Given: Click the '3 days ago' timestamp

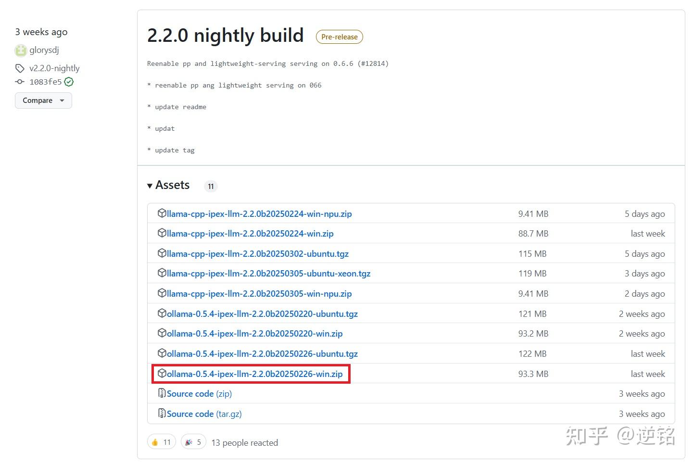Looking at the screenshot, I should [645, 274].
